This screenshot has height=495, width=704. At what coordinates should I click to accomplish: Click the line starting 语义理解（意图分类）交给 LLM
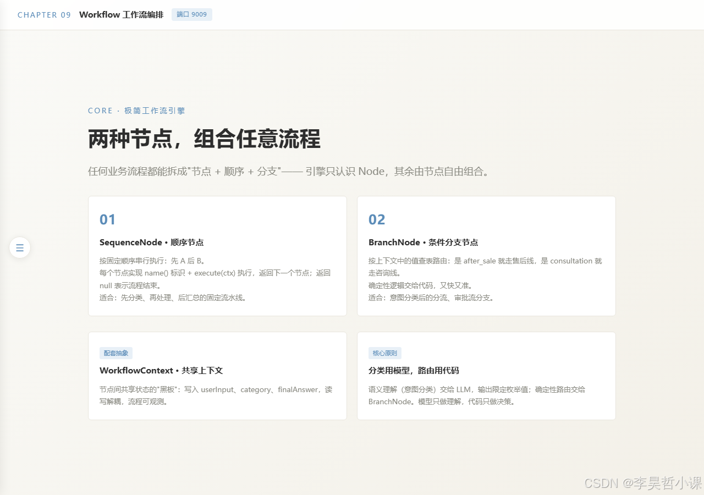pos(477,389)
